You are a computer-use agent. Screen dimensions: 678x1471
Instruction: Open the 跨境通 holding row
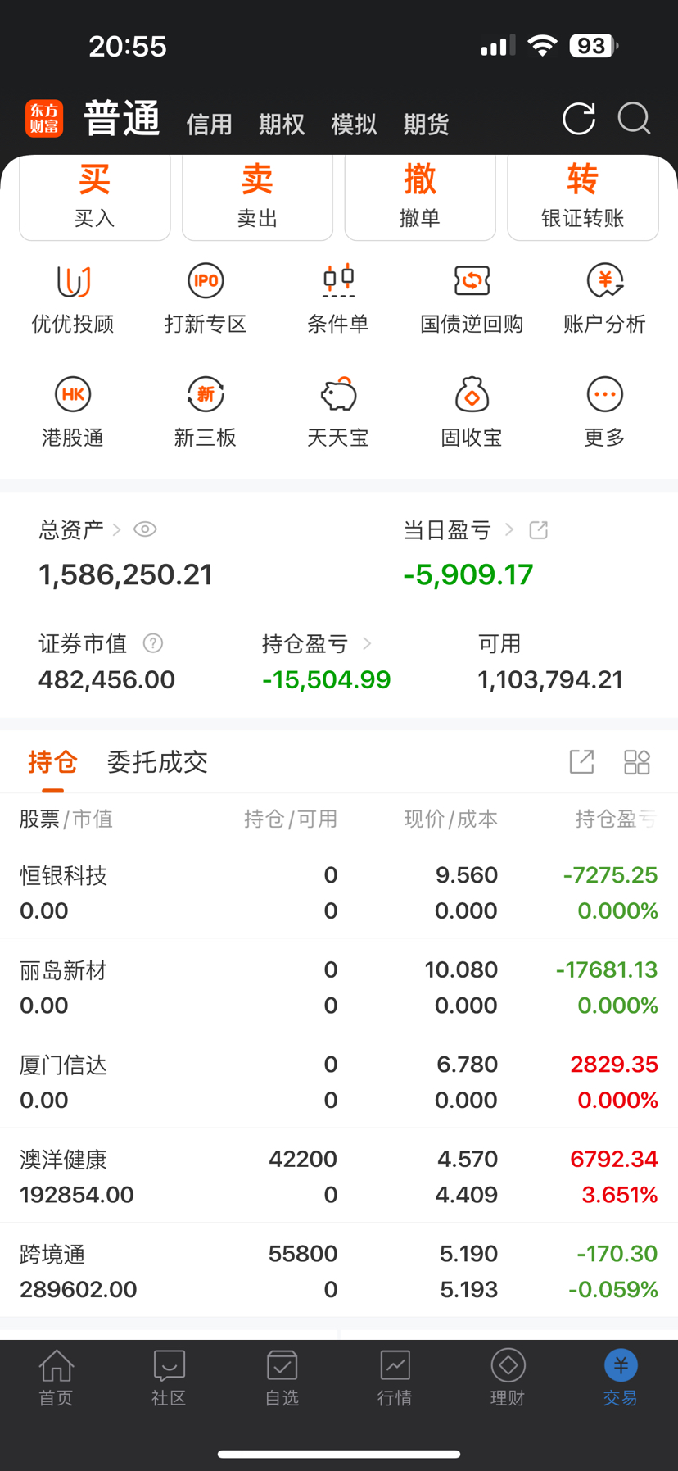point(339,1271)
